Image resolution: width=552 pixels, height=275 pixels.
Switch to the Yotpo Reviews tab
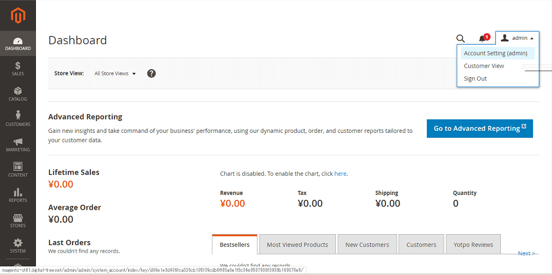point(473,245)
